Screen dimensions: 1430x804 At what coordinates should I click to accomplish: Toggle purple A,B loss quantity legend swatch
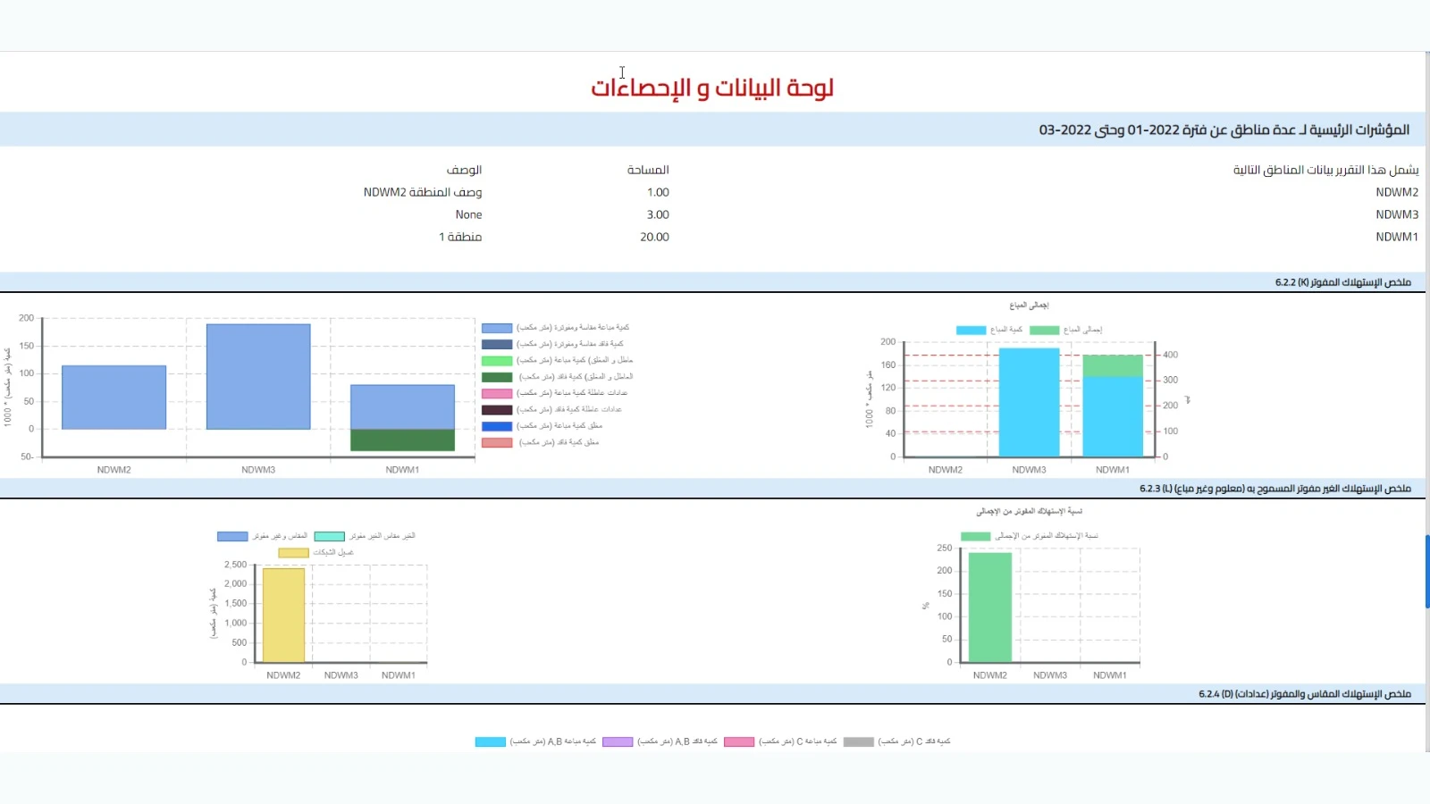click(618, 741)
